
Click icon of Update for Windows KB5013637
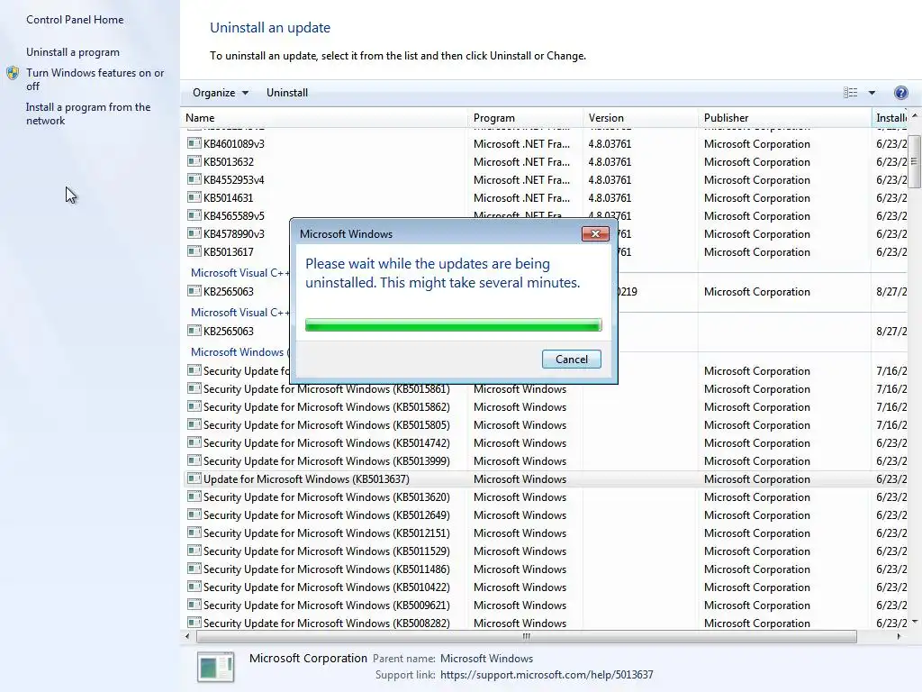(x=194, y=478)
